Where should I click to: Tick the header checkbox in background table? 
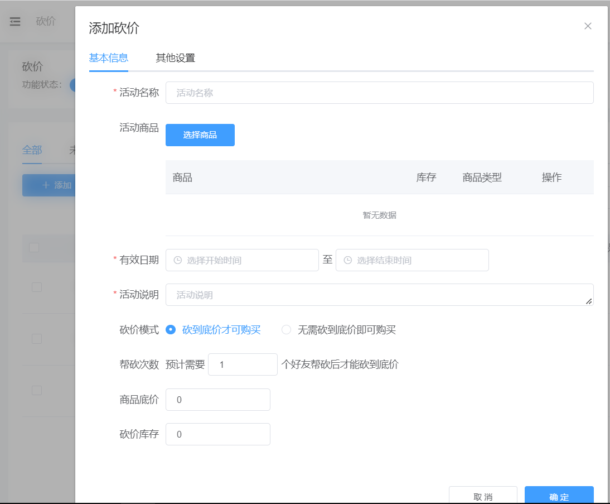[x=34, y=247]
